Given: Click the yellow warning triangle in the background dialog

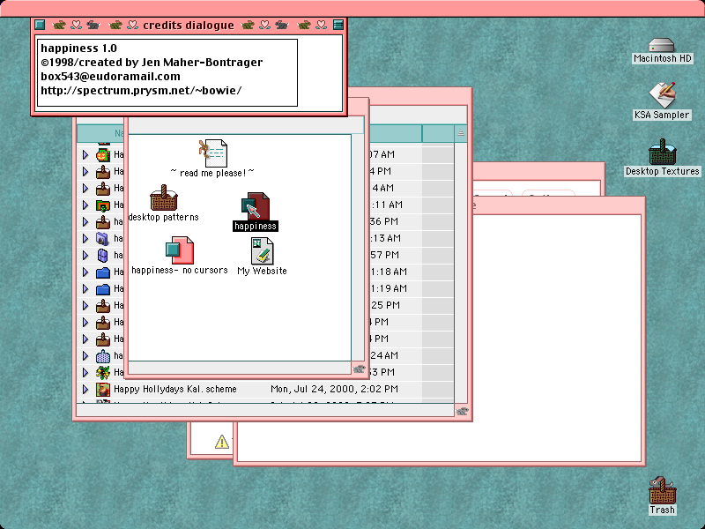Looking at the screenshot, I should tap(222, 442).
